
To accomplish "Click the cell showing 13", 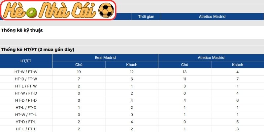I will tap(184, 72).
